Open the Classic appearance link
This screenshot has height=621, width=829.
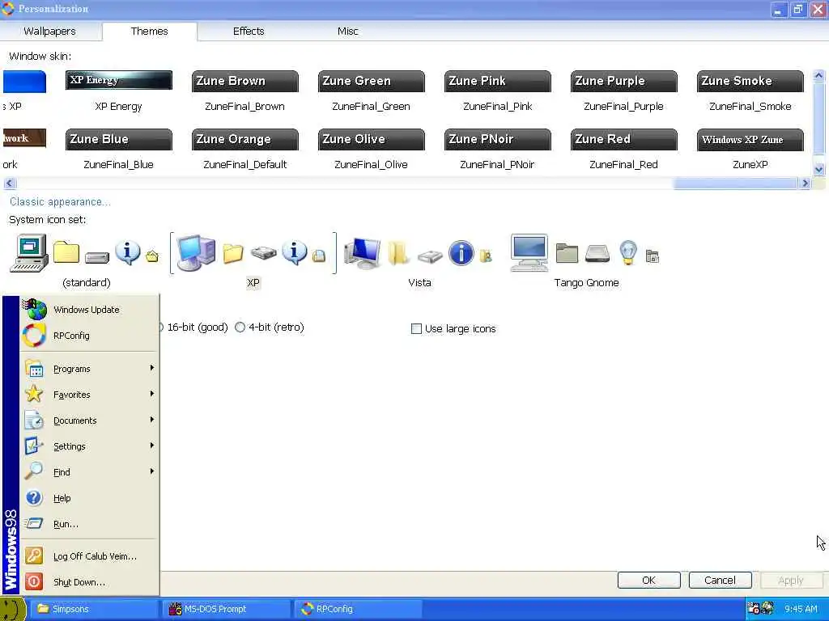coord(60,201)
